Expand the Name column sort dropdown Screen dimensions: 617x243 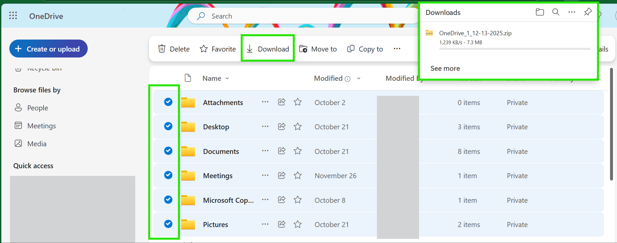tap(227, 78)
